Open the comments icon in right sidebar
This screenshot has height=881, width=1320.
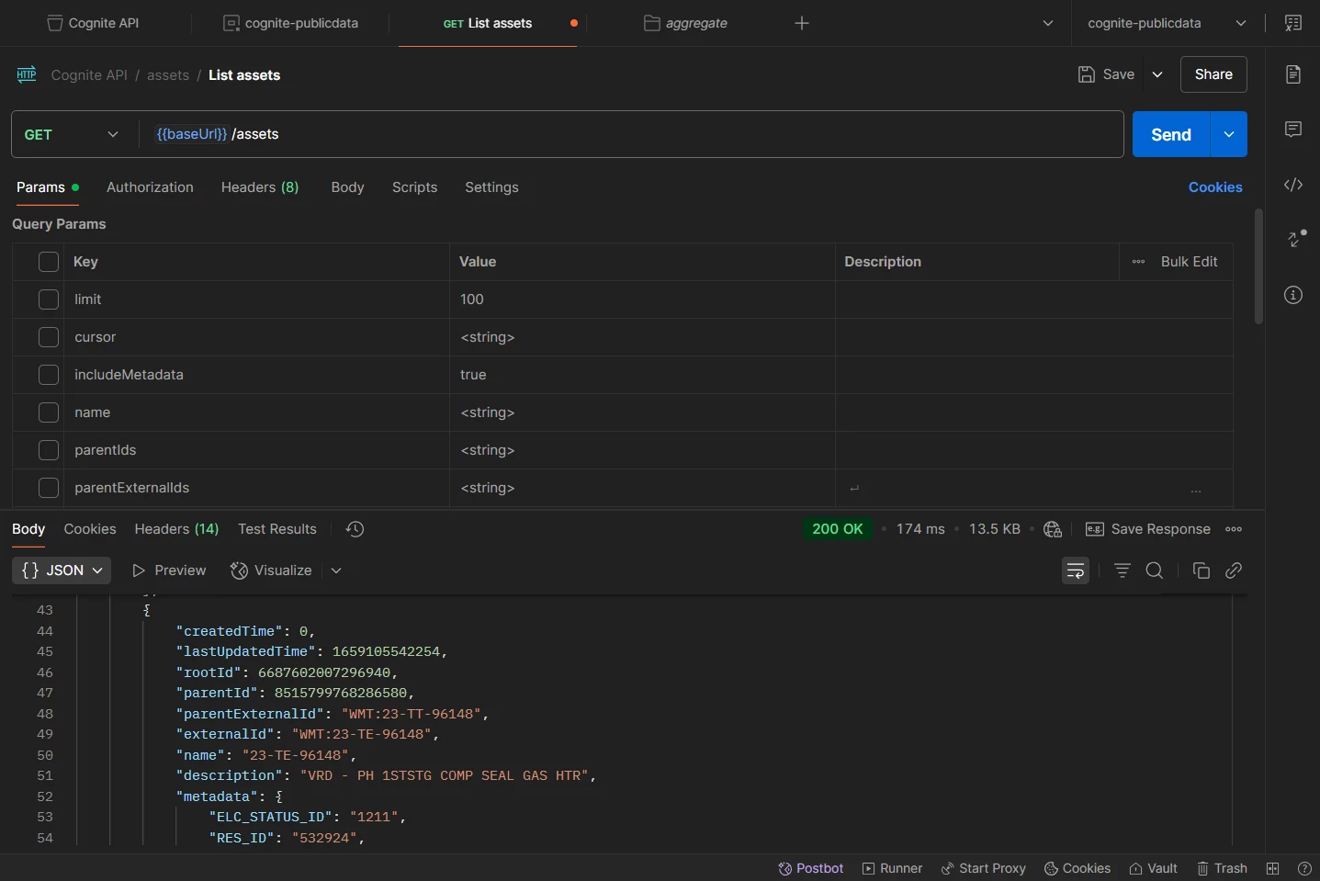click(x=1292, y=130)
